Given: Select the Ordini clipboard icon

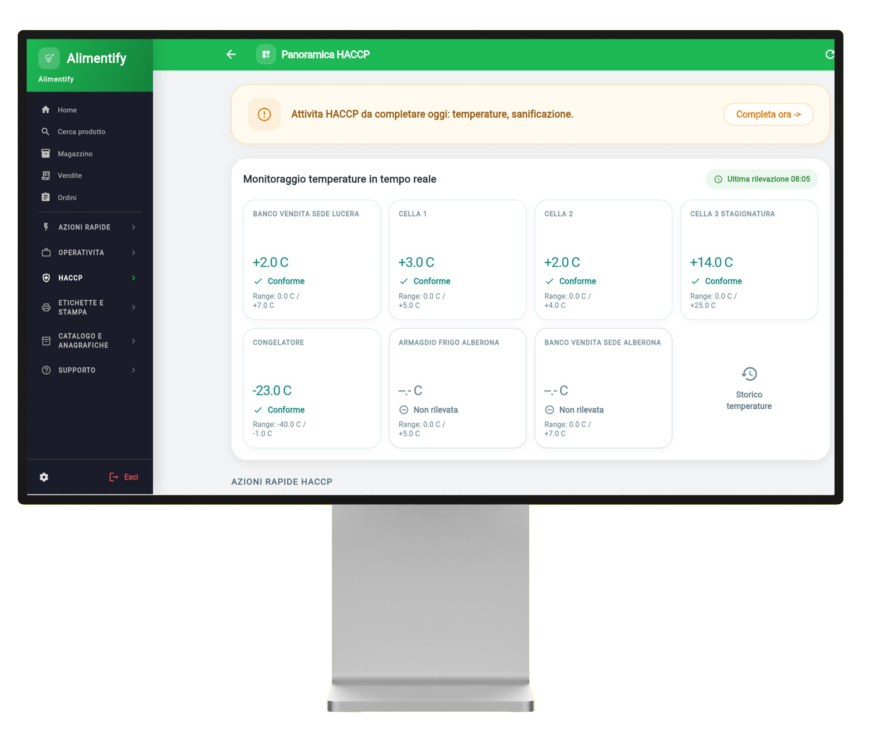Looking at the screenshot, I should pyautogui.click(x=46, y=197).
